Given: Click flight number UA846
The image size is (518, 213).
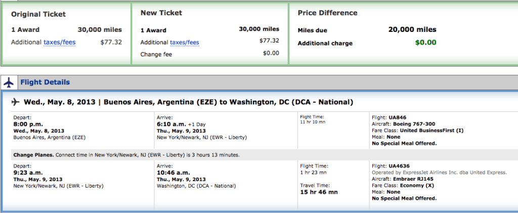Looking at the screenshot, I should tap(398, 117).
